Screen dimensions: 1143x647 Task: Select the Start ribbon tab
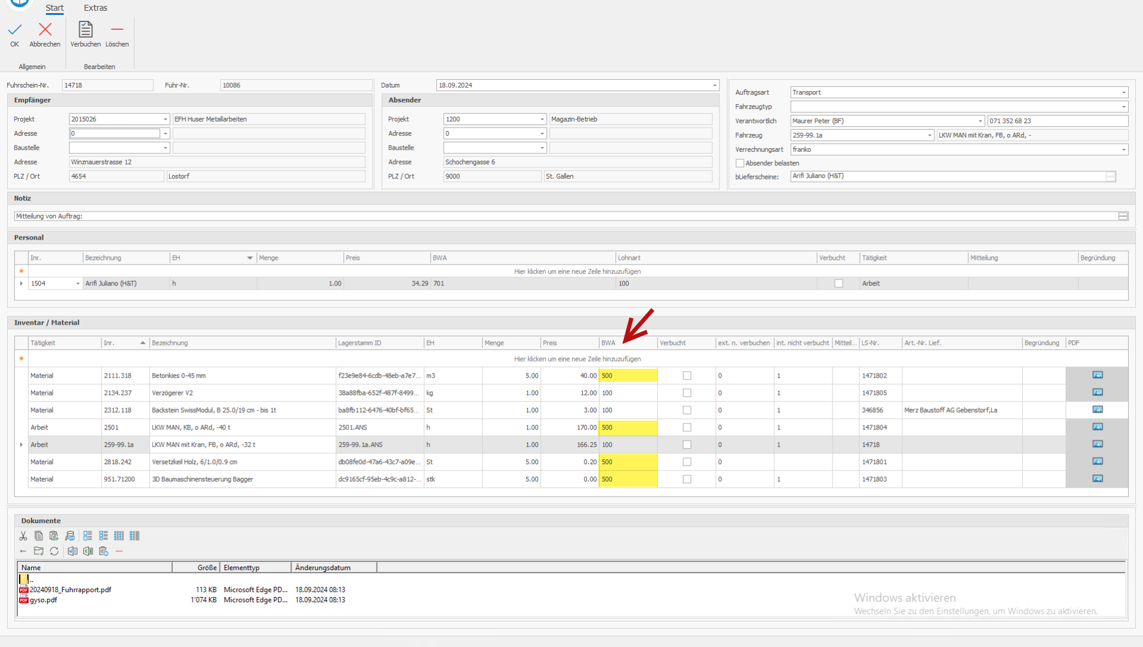54,8
